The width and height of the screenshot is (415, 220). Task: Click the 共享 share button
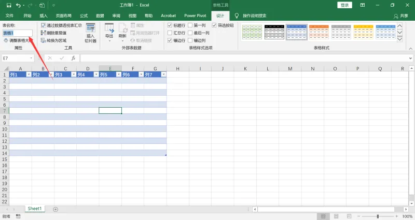[x=400, y=16]
